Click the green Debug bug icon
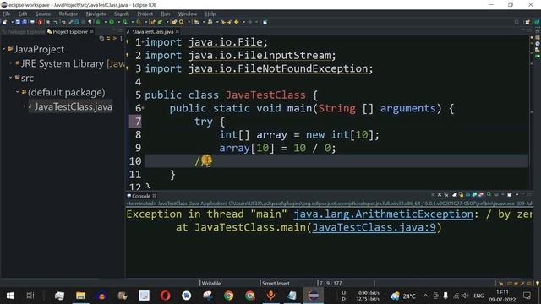541x304 pixels. click(x=98, y=22)
